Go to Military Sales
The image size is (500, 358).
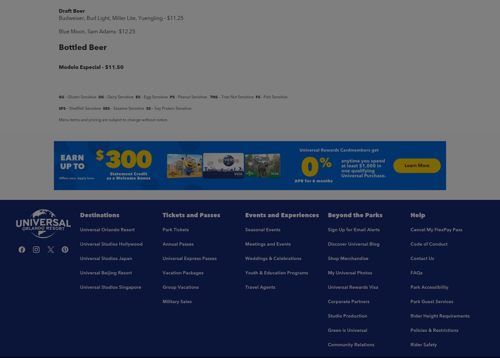point(177,302)
